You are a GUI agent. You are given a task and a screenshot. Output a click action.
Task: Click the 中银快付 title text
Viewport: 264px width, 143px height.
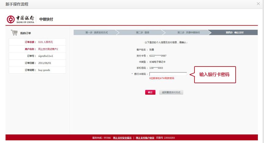point(46,19)
